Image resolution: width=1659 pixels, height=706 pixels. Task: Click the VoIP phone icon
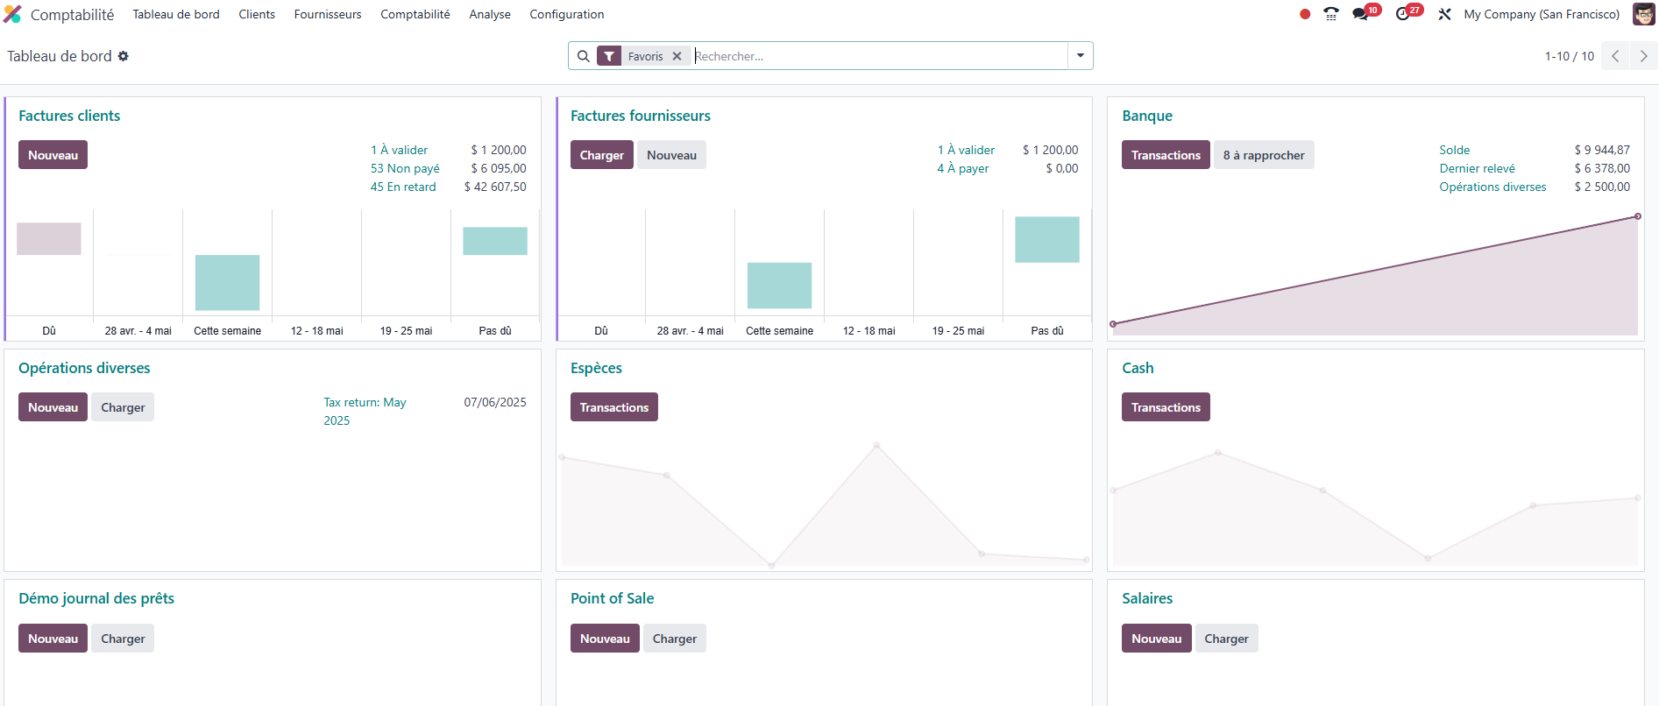[1331, 14]
